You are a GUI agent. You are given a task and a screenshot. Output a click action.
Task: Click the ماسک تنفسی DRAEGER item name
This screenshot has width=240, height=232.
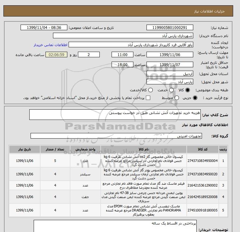144,210
